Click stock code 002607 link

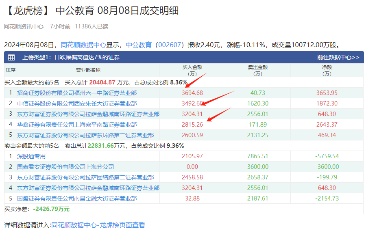coord(170,45)
